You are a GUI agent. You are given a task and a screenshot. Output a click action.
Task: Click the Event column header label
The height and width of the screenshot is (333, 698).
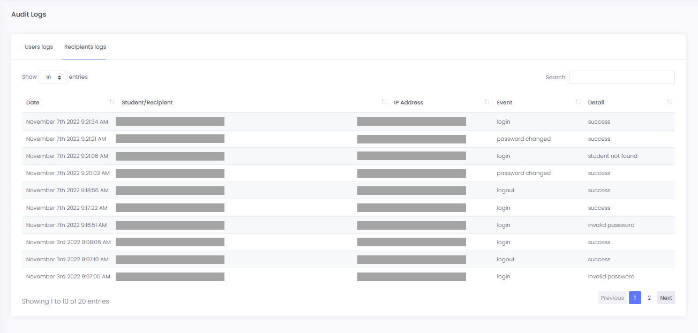(504, 102)
